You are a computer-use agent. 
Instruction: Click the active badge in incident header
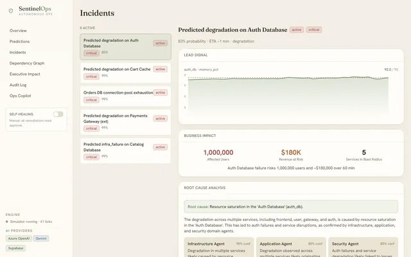pyautogui.click(x=297, y=30)
